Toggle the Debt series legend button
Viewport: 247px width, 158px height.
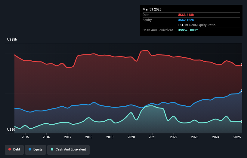(x=14, y=150)
